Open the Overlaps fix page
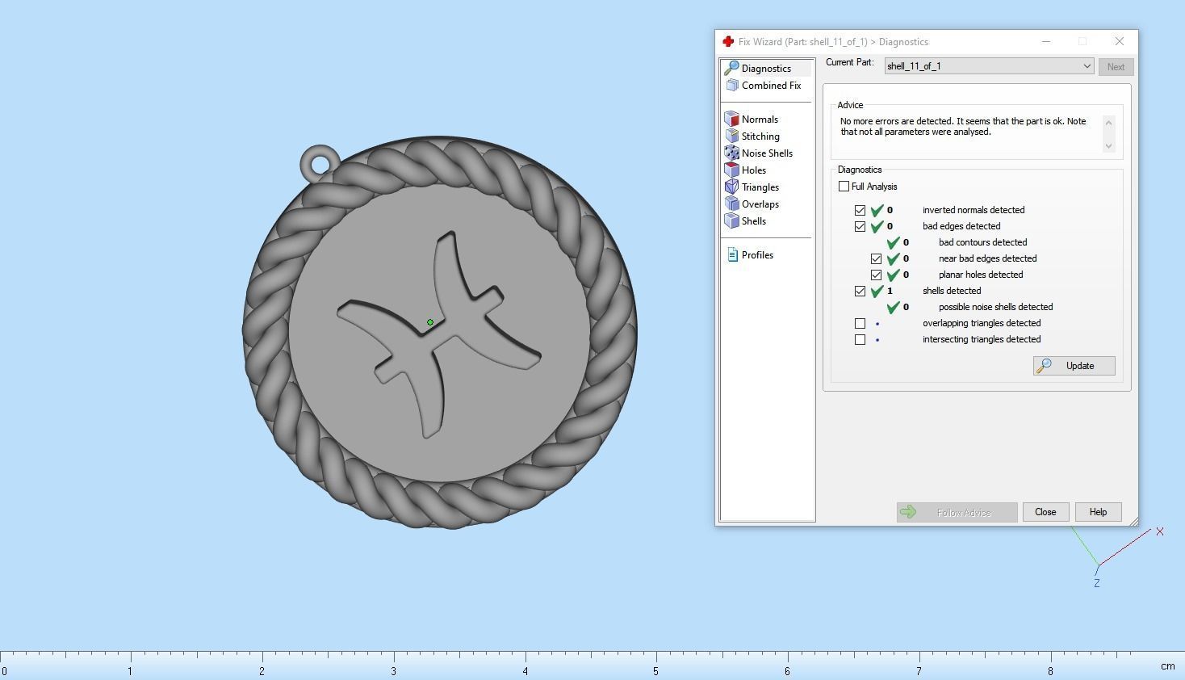This screenshot has height=680, width=1185. [x=760, y=204]
